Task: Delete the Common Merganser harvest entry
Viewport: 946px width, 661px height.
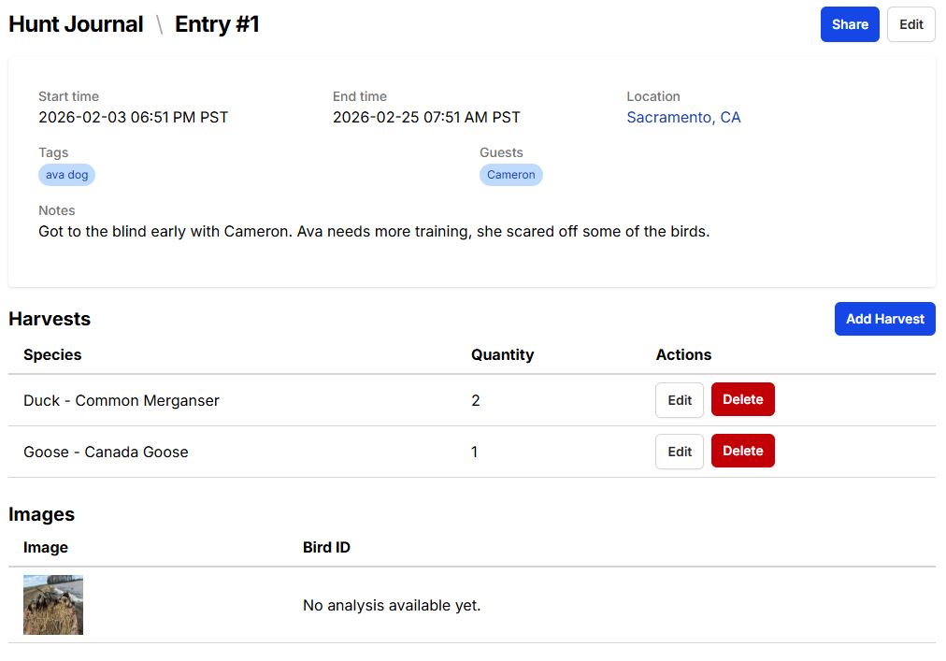Action: click(x=742, y=399)
